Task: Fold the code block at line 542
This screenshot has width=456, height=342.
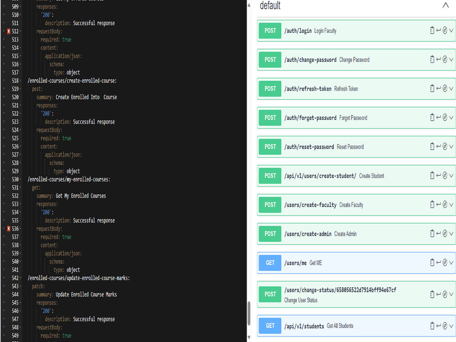Action: 21,278
